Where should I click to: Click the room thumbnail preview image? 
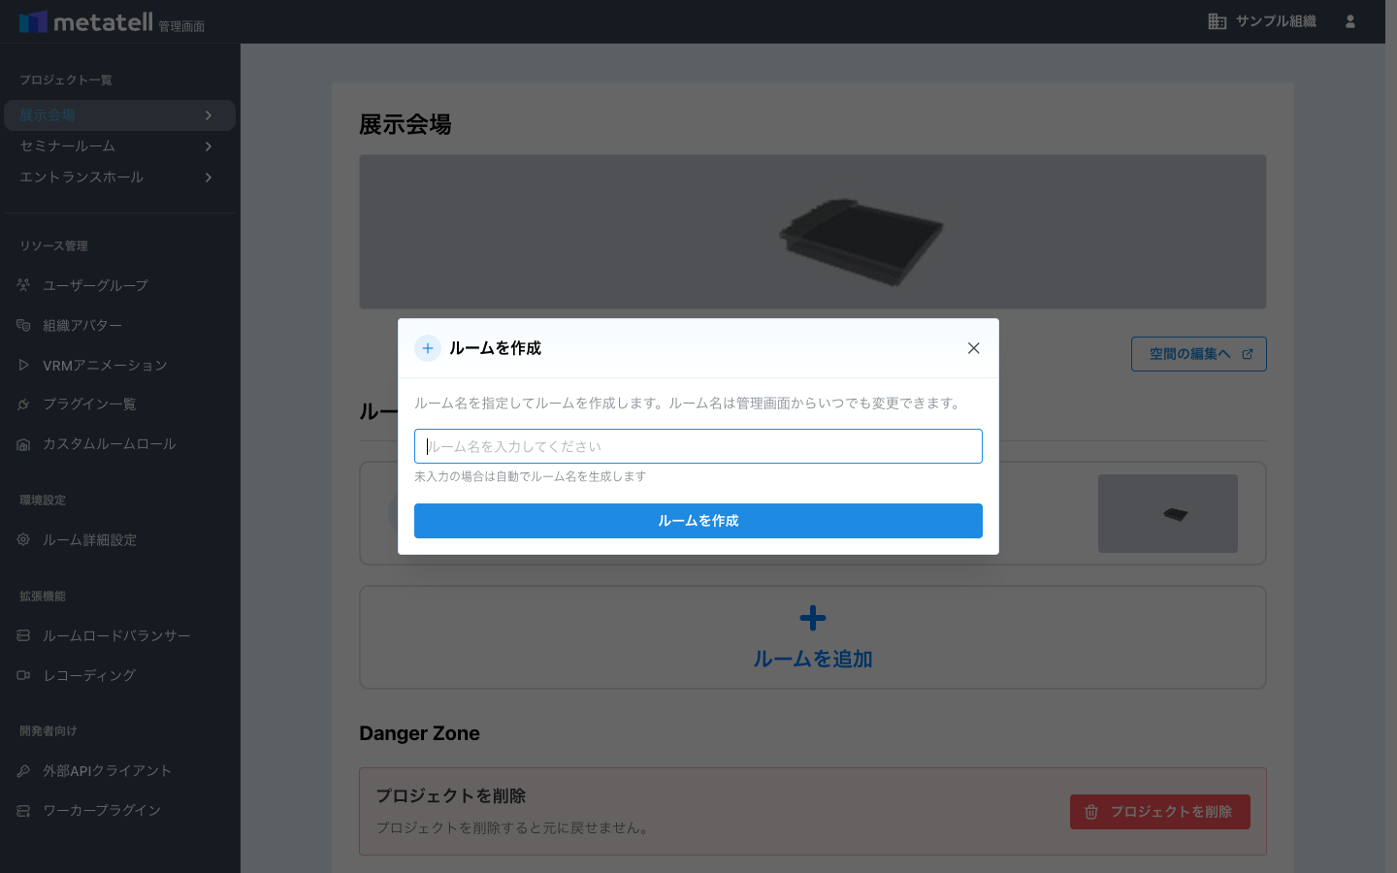[x=1168, y=514]
